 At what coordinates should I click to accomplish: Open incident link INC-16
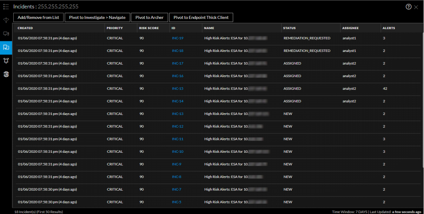pyautogui.click(x=178, y=76)
